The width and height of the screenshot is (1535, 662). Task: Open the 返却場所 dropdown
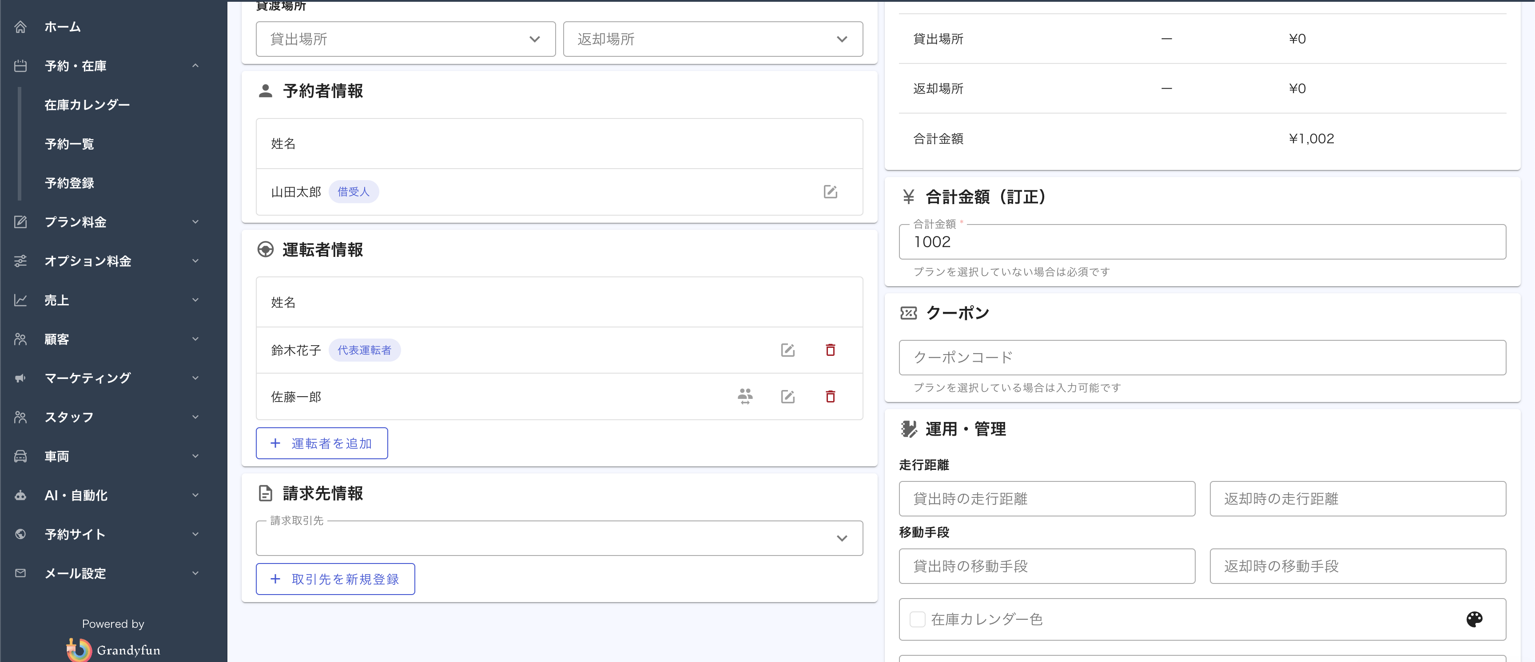click(x=713, y=39)
